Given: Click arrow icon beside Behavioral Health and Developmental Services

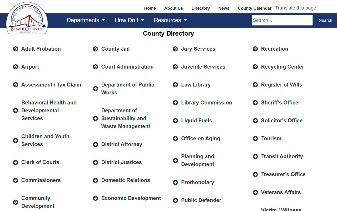Looking at the screenshot, I should (x=16, y=111).
